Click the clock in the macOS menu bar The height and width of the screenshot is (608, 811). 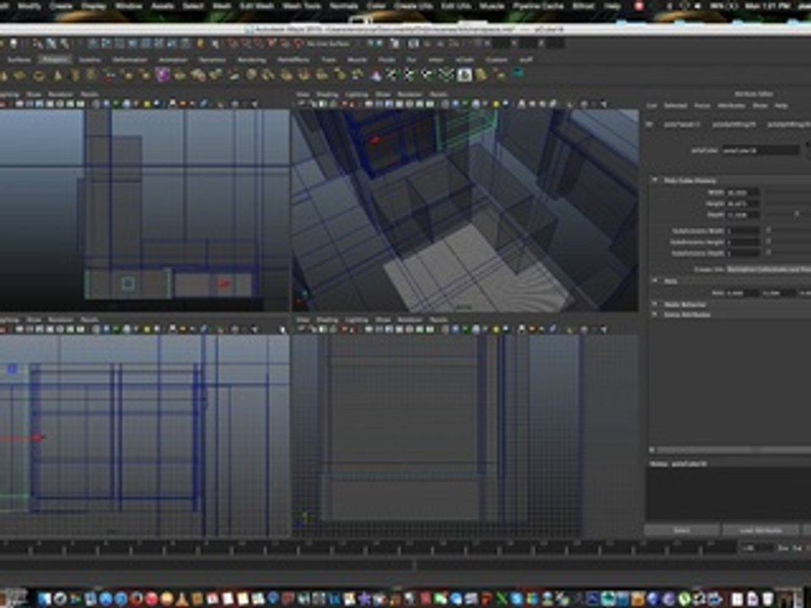tap(767, 6)
